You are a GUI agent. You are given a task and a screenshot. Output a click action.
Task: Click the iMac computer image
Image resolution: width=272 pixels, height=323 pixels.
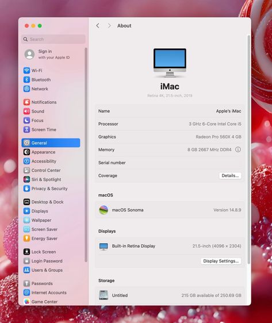tap(170, 63)
